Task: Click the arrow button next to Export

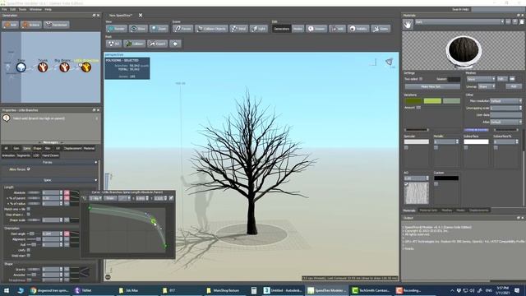Action: [175, 44]
